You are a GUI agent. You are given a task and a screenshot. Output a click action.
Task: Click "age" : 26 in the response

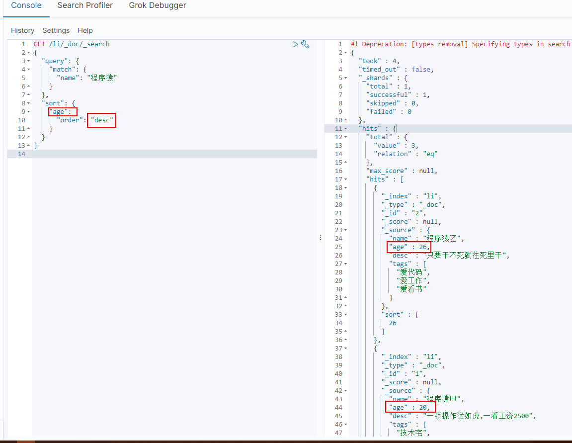(x=409, y=247)
